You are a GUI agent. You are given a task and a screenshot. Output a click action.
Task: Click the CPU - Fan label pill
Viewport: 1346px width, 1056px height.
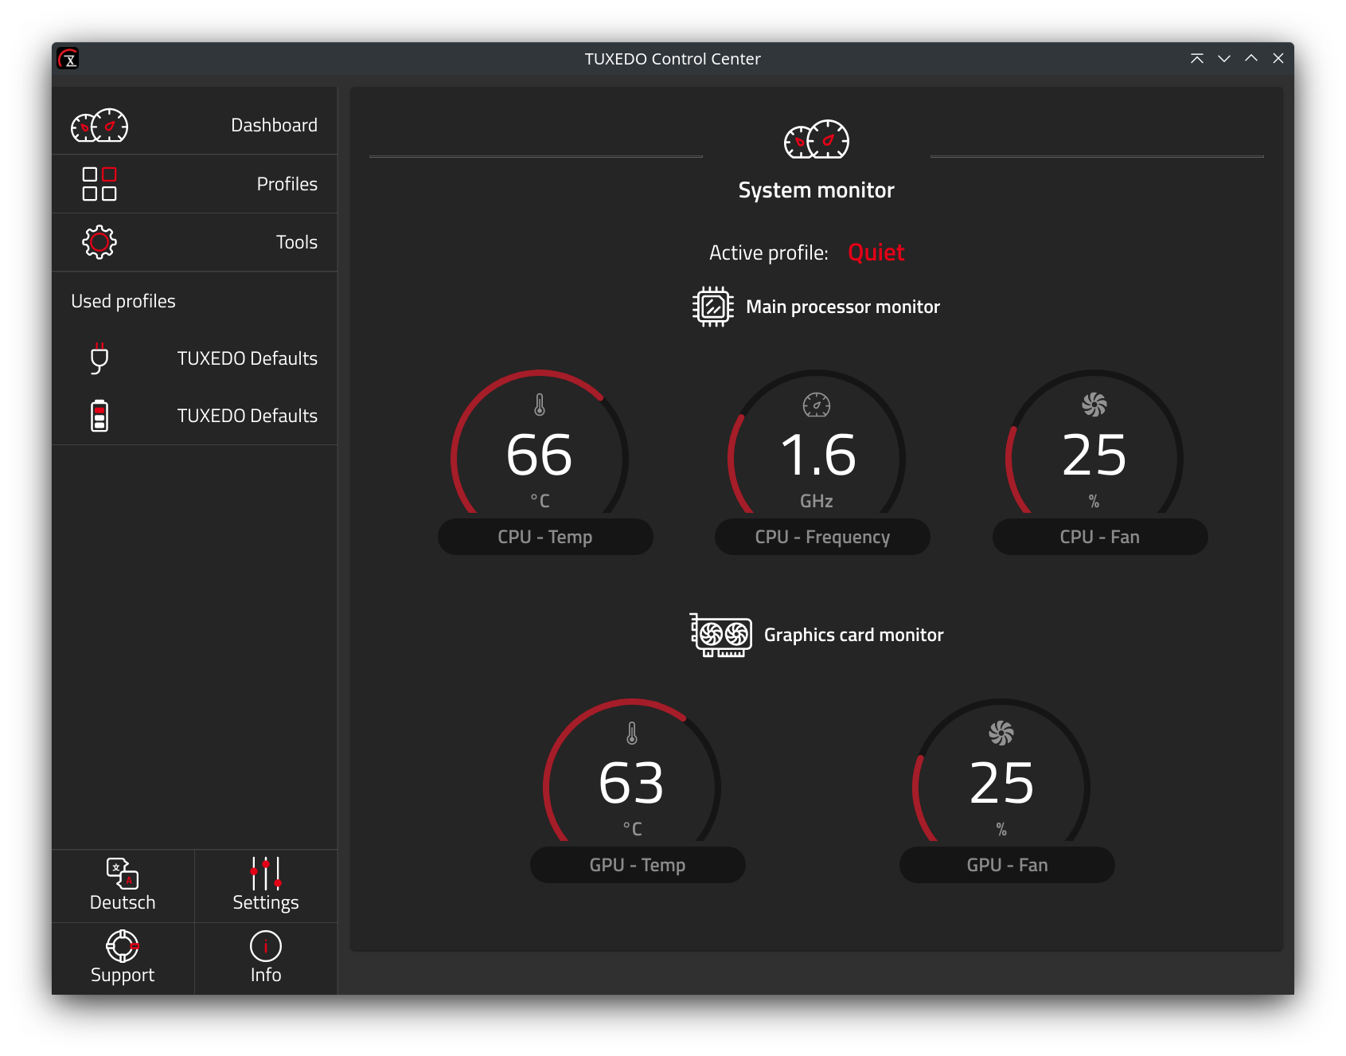[x=1100, y=537]
